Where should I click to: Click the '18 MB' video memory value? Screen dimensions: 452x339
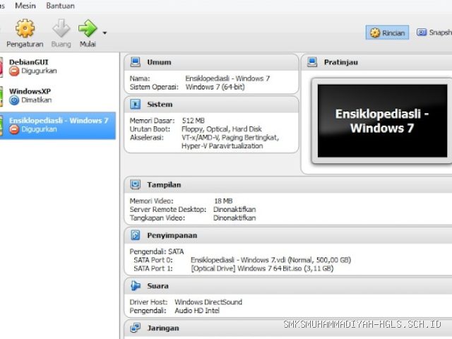click(223, 201)
